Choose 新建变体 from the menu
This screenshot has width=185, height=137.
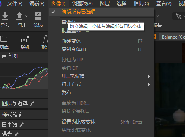click(101, 41)
